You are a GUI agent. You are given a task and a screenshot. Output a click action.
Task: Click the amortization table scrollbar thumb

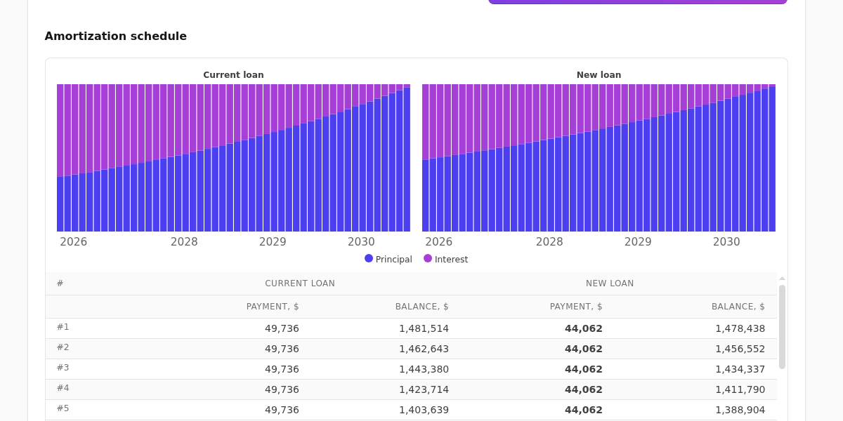click(x=782, y=326)
